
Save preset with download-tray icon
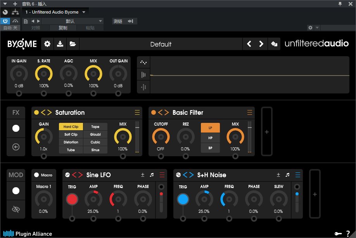[x=60, y=44]
